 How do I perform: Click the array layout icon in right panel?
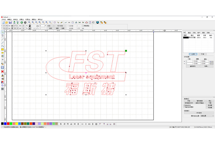click(211, 63)
